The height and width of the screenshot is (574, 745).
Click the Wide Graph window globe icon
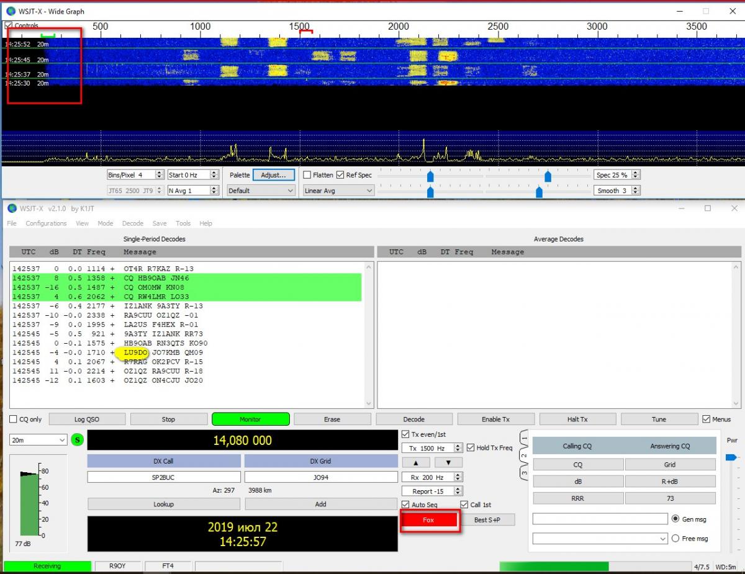click(x=11, y=11)
